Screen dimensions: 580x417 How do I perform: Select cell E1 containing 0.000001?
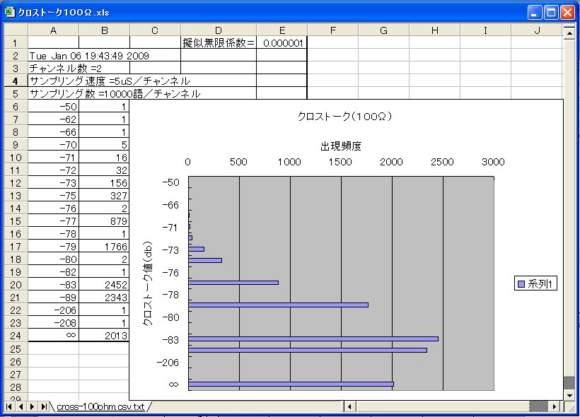(x=282, y=43)
